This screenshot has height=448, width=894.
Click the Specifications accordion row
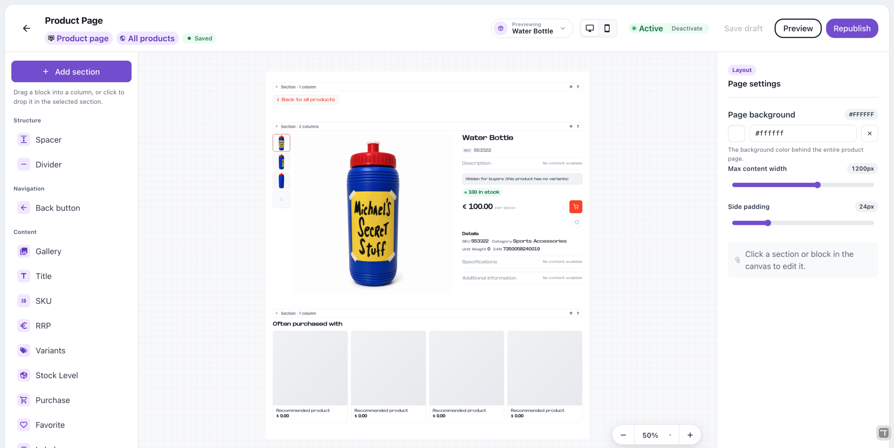tap(522, 262)
